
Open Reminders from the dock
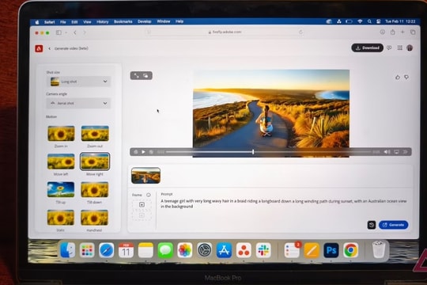pyautogui.click(x=292, y=250)
